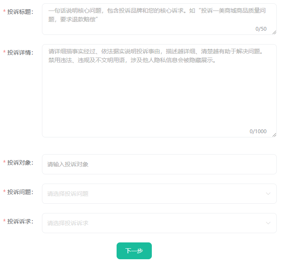This screenshot has height=263, width=281.
Task: Open the 请选择投诉问题 dropdown field
Action: click(155, 194)
